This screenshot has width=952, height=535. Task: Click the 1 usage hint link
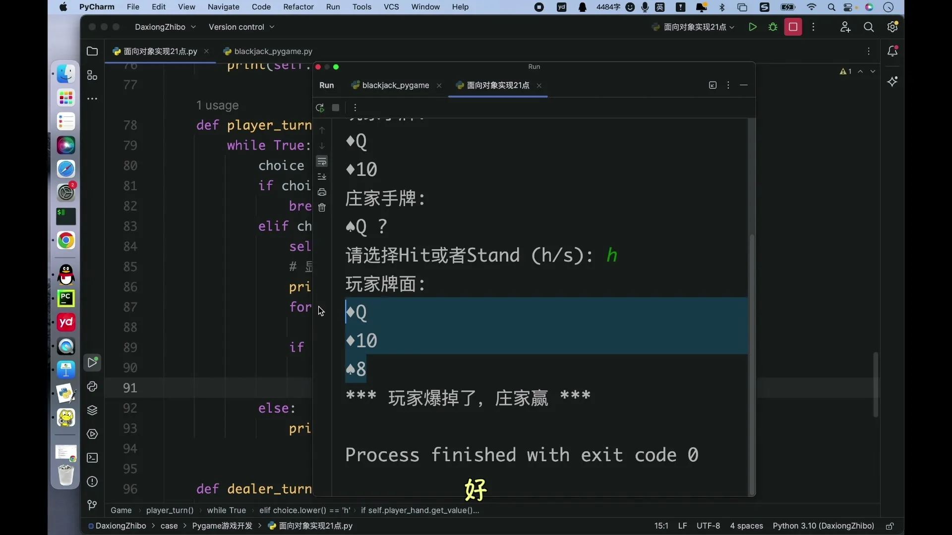click(x=217, y=106)
